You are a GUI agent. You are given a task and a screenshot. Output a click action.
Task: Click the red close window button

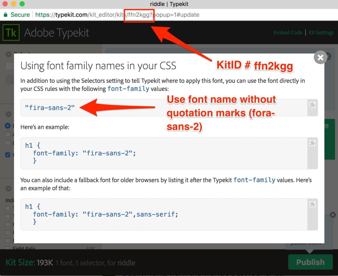point(5,4)
